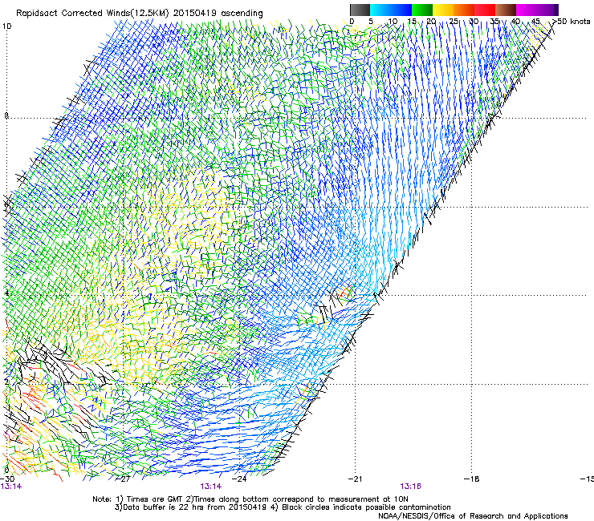Click the 'Rapidscat Corrected Winds(12.5KM)' title text
This screenshot has width=594, height=521.
tap(92, 14)
